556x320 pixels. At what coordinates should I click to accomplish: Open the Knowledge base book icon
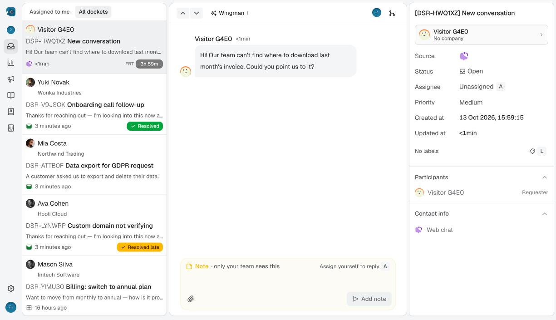coord(11,95)
